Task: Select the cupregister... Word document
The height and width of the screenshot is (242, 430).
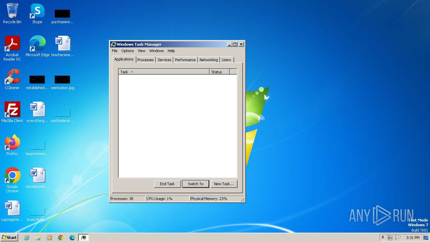Action: (12, 211)
